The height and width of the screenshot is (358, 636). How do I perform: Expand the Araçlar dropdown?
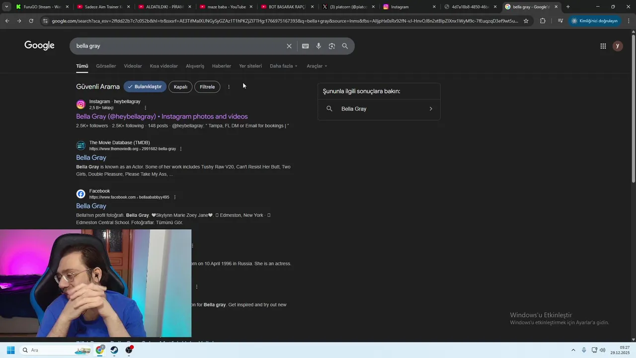(317, 66)
